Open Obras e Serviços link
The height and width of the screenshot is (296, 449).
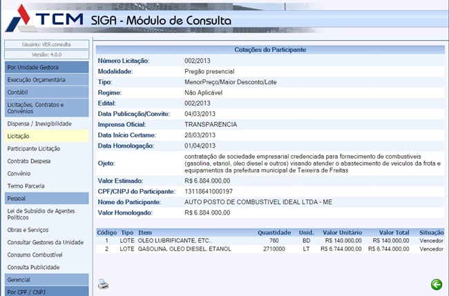pos(28,230)
